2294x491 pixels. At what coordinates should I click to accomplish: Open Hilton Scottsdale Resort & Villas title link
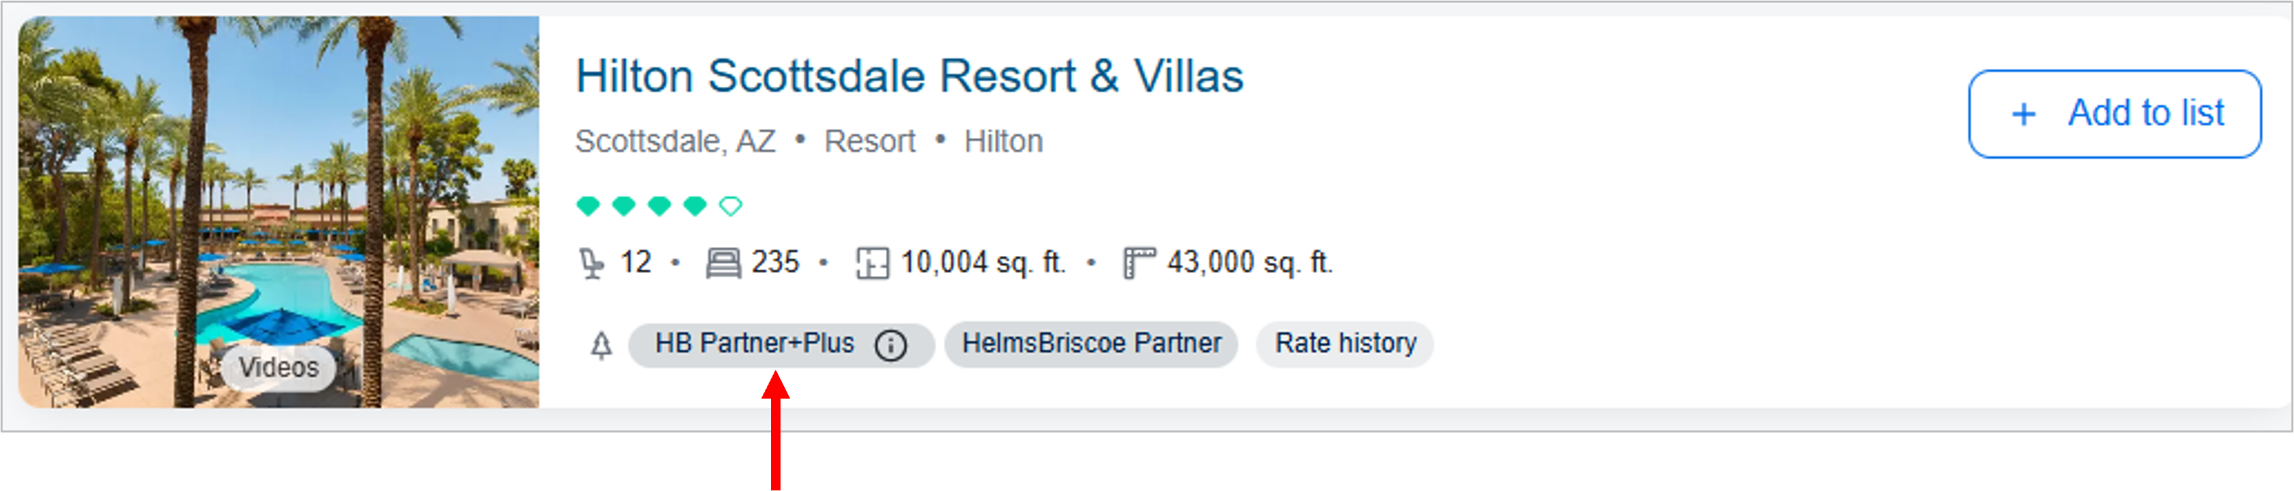tap(908, 77)
